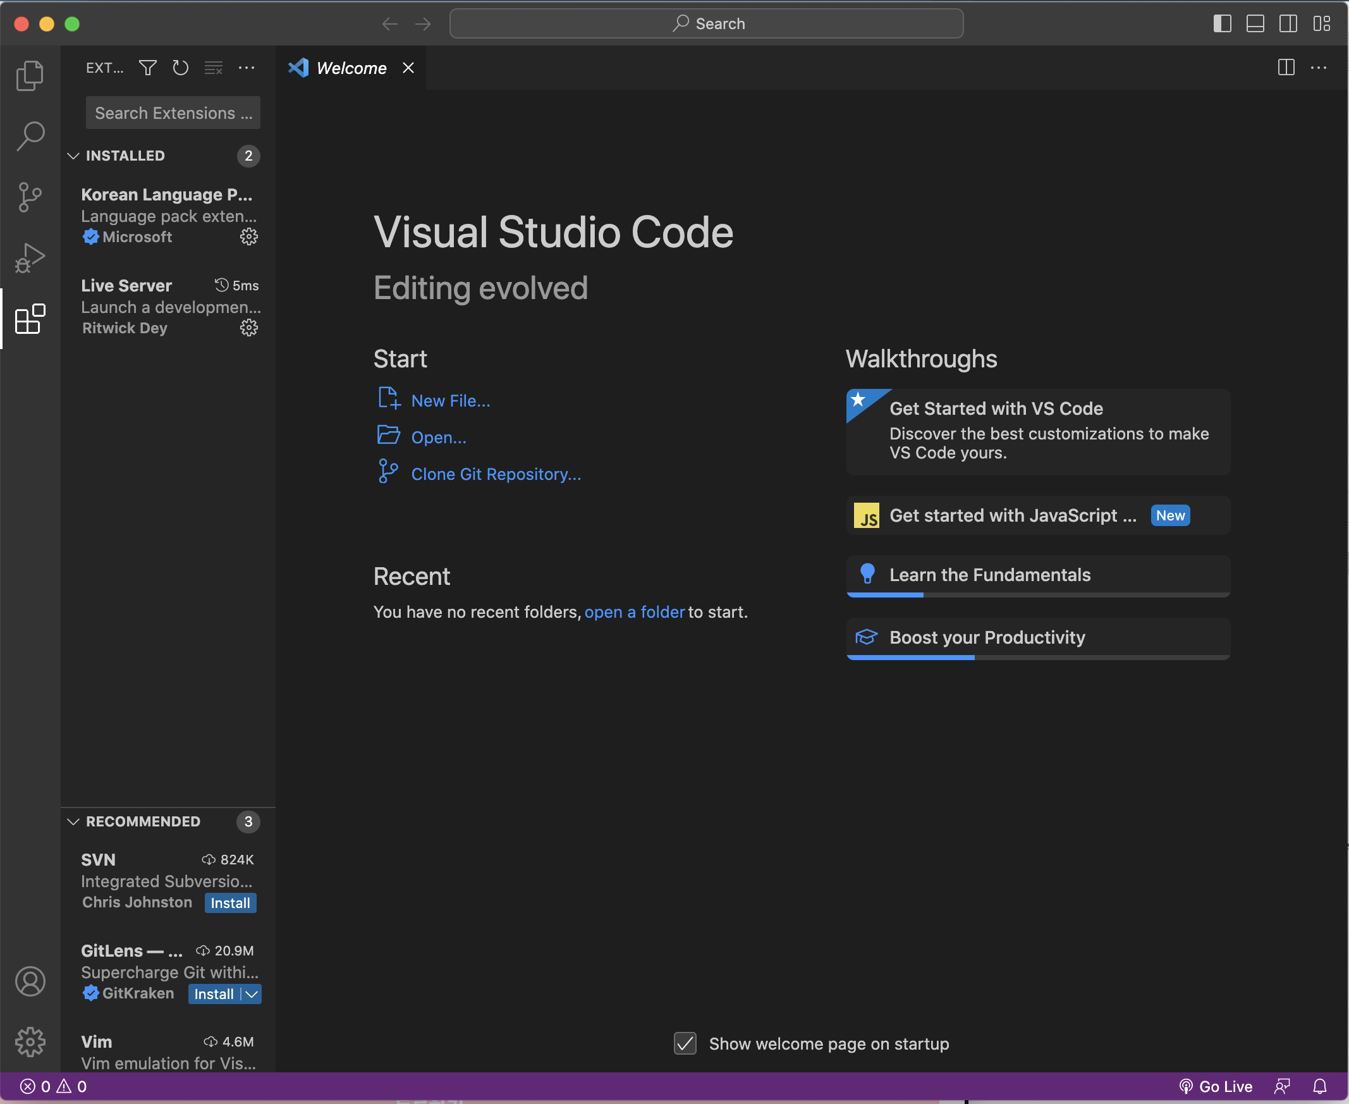Click the git branch icon under Start
Image resolution: width=1349 pixels, height=1104 pixels.
[388, 471]
